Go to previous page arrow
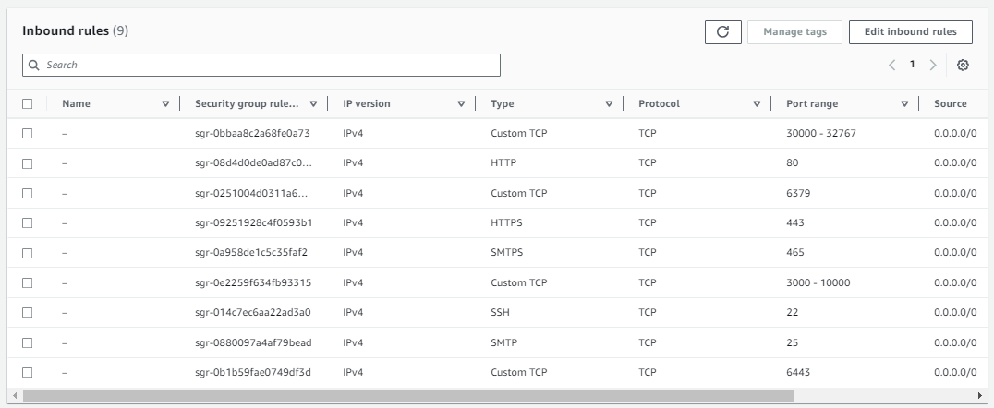Viewport: 994px width, 408px height. [892, 65]
